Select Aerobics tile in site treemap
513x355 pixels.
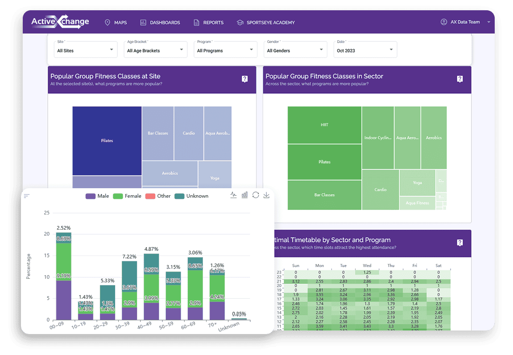click(x=170, y=173)
